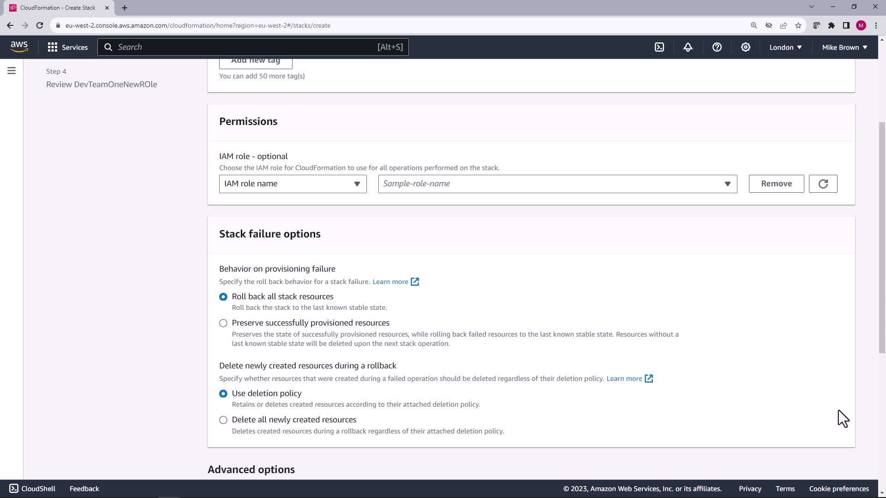The width and height of the screenshot is (886, 498).
Task: Bookmark this page with star icon
Action: click(798, 25)
